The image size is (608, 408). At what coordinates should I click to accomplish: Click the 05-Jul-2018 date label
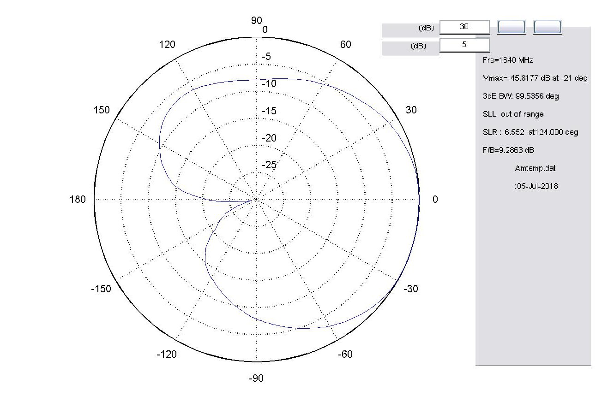point(536,186)
